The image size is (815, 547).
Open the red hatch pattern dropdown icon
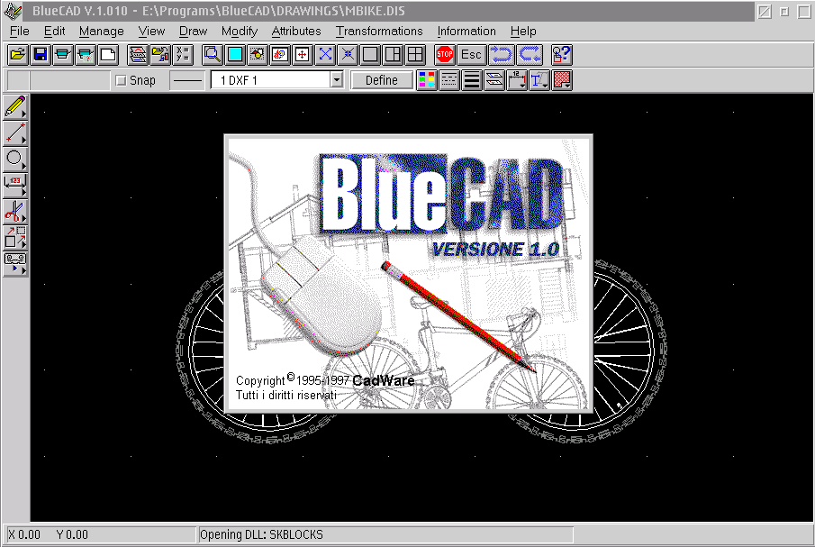(x=562, y=80)
